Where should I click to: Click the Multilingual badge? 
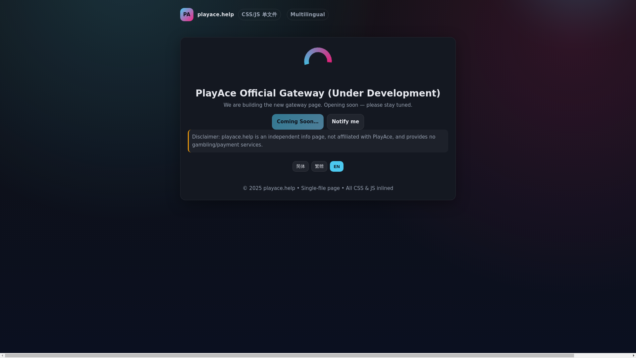308,15
